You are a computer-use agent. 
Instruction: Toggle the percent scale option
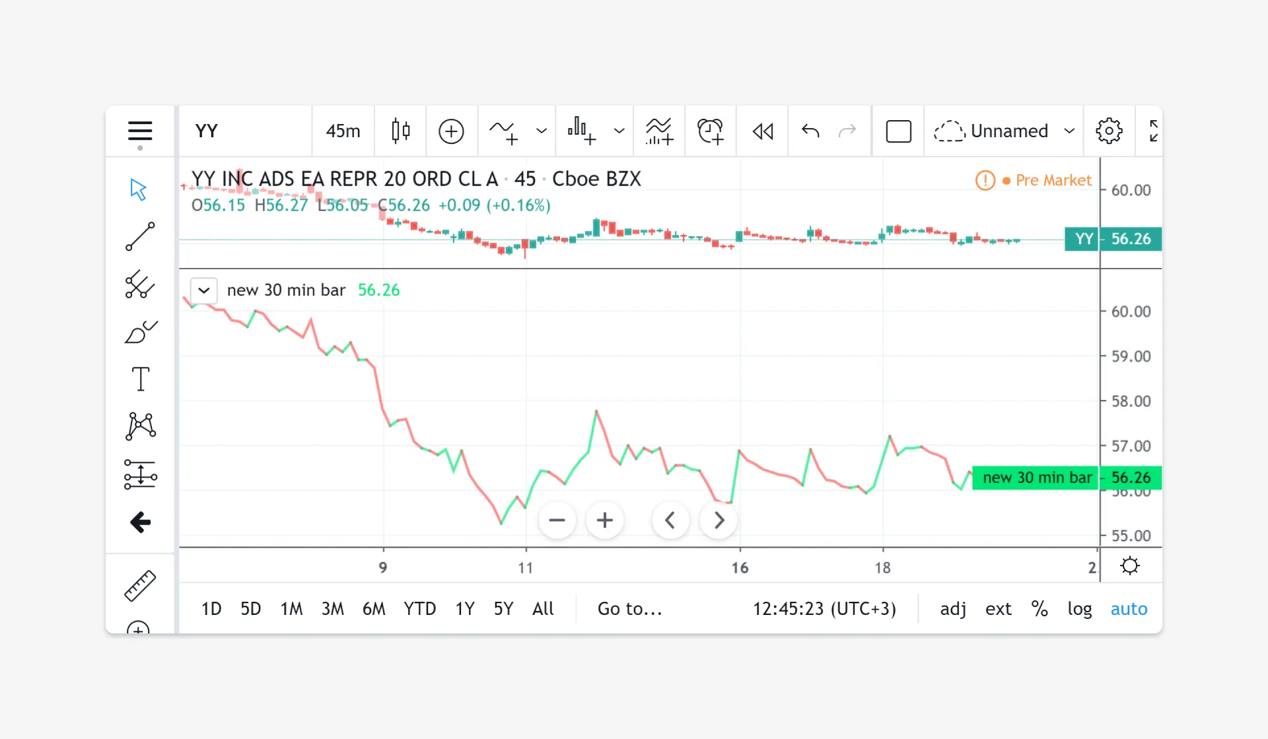point(1039,608)
